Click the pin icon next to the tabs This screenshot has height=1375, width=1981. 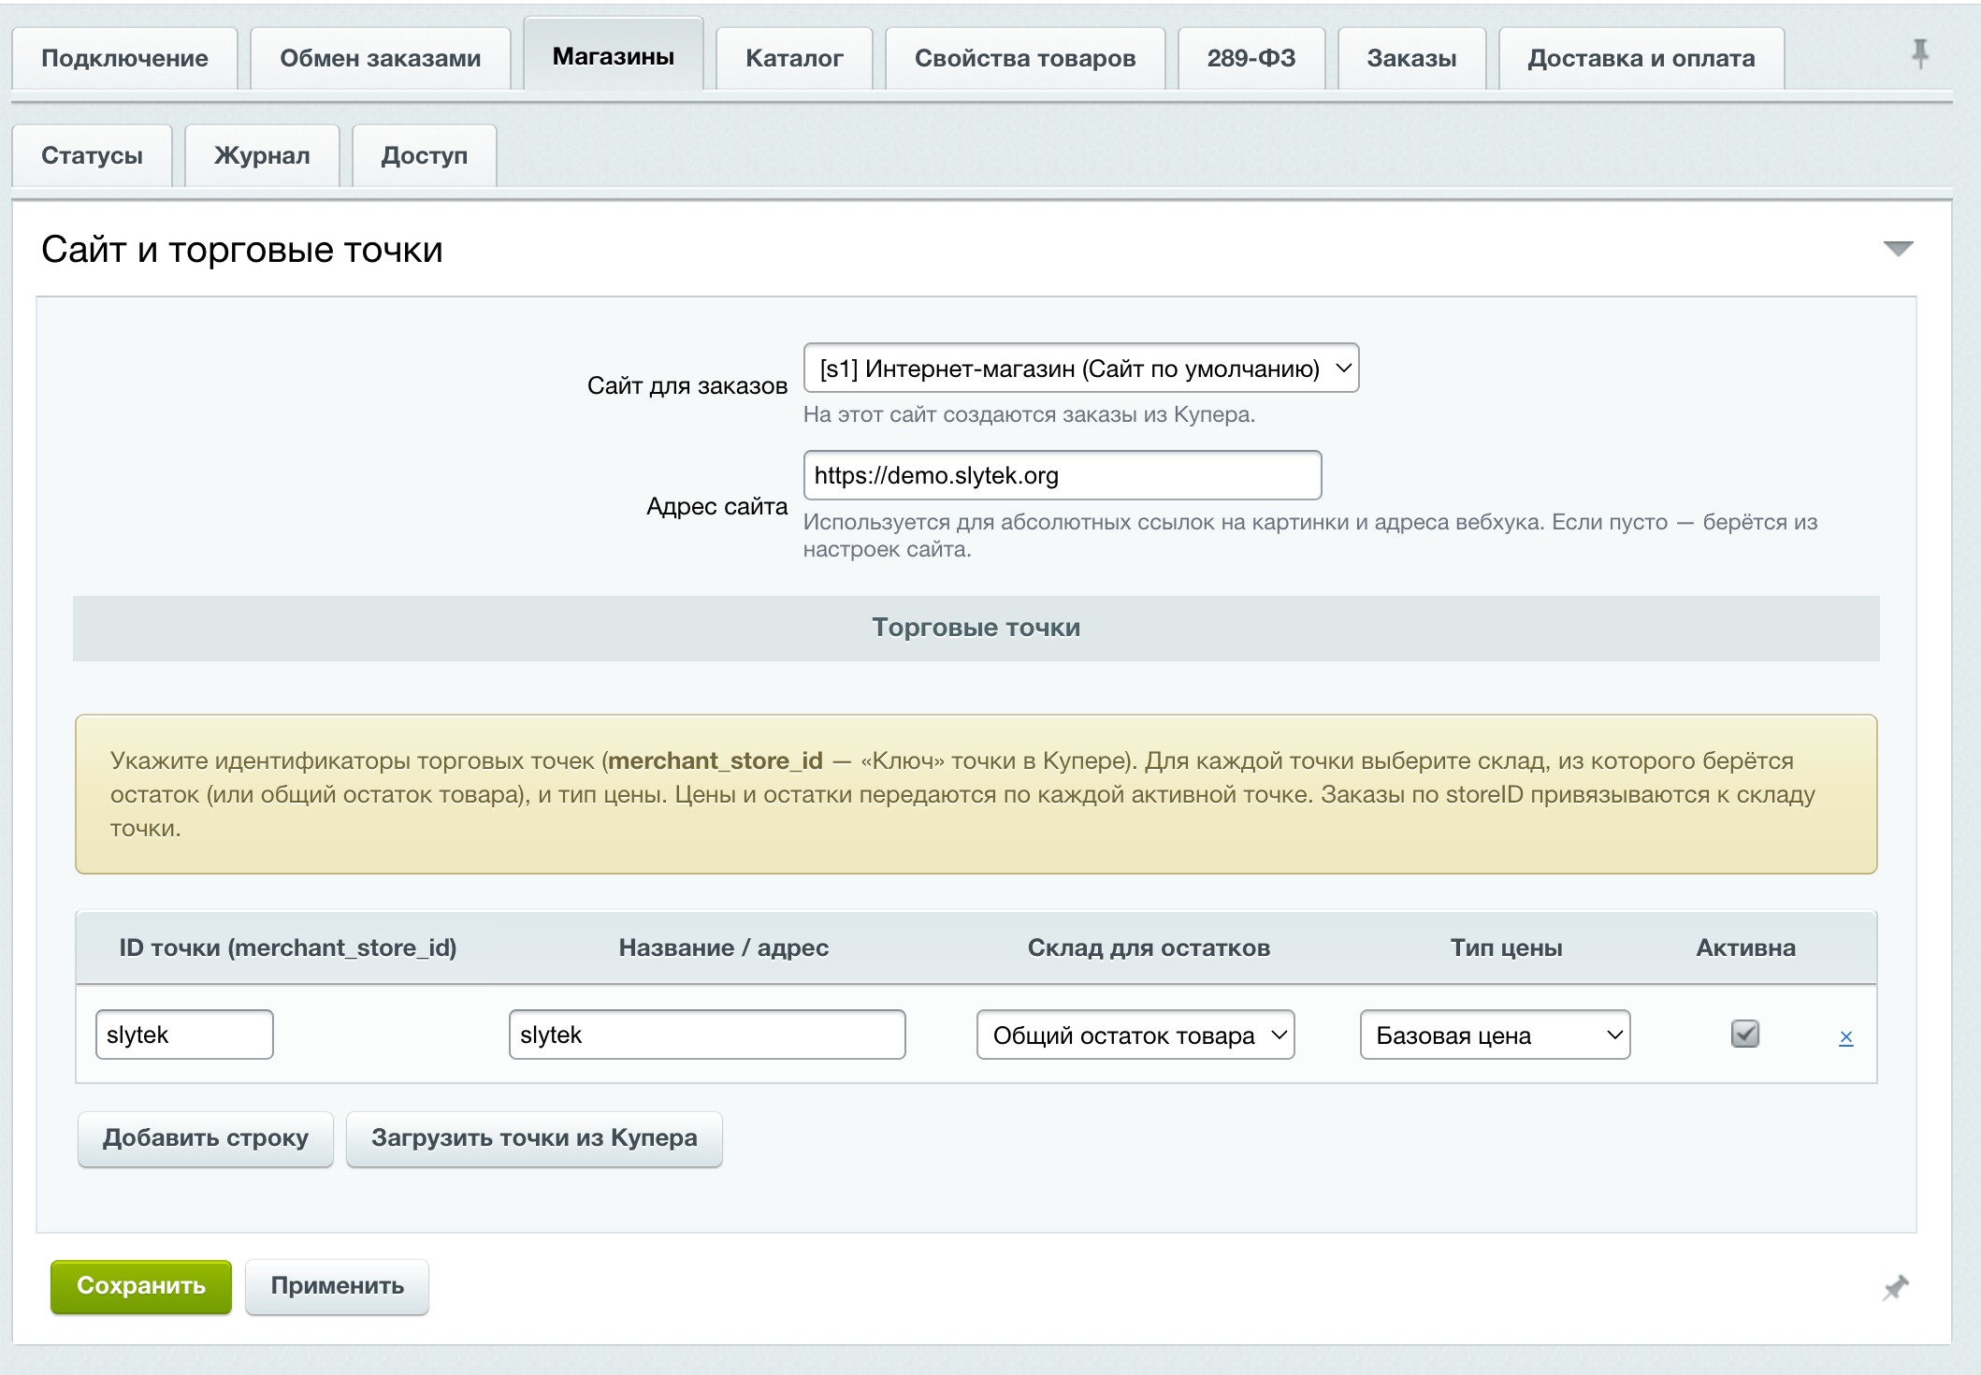pos(1919,54)
